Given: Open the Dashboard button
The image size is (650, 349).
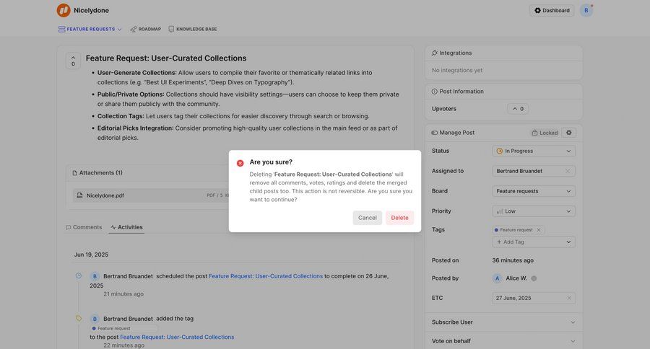Looking at the screenshot, I should [552, 10].
